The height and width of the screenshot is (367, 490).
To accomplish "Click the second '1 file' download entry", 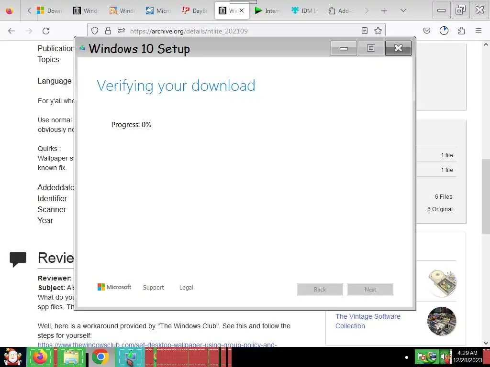I will tap(447, 170).
